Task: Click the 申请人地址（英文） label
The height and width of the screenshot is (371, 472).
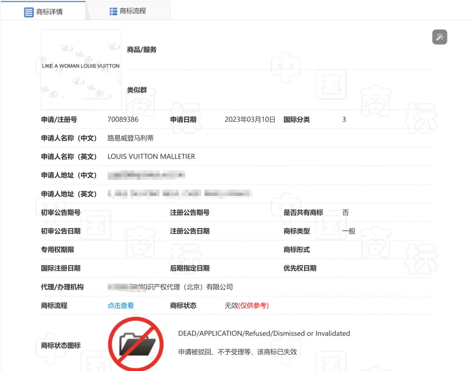Action: click(x=69, y=194)
